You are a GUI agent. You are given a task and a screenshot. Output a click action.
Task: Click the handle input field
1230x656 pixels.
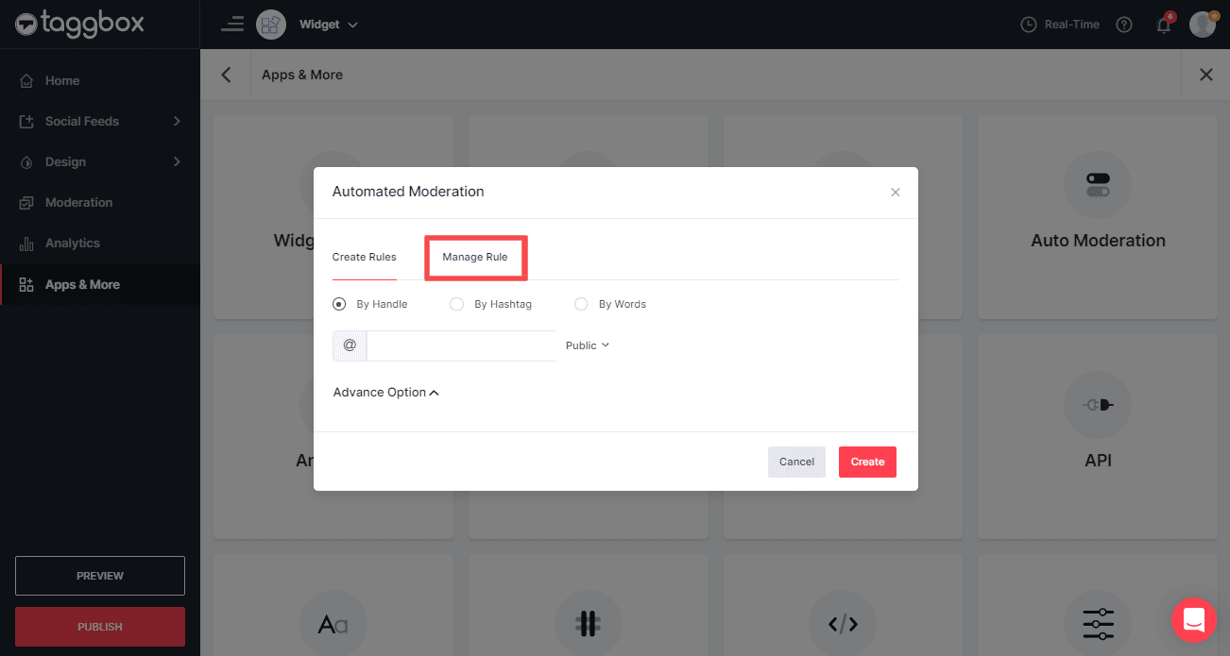461,345
